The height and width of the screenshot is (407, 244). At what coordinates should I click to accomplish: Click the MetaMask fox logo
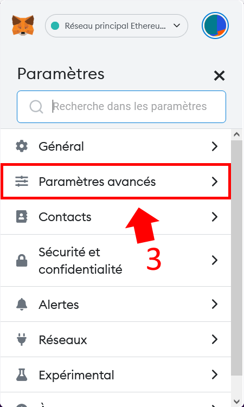[23, 25]
